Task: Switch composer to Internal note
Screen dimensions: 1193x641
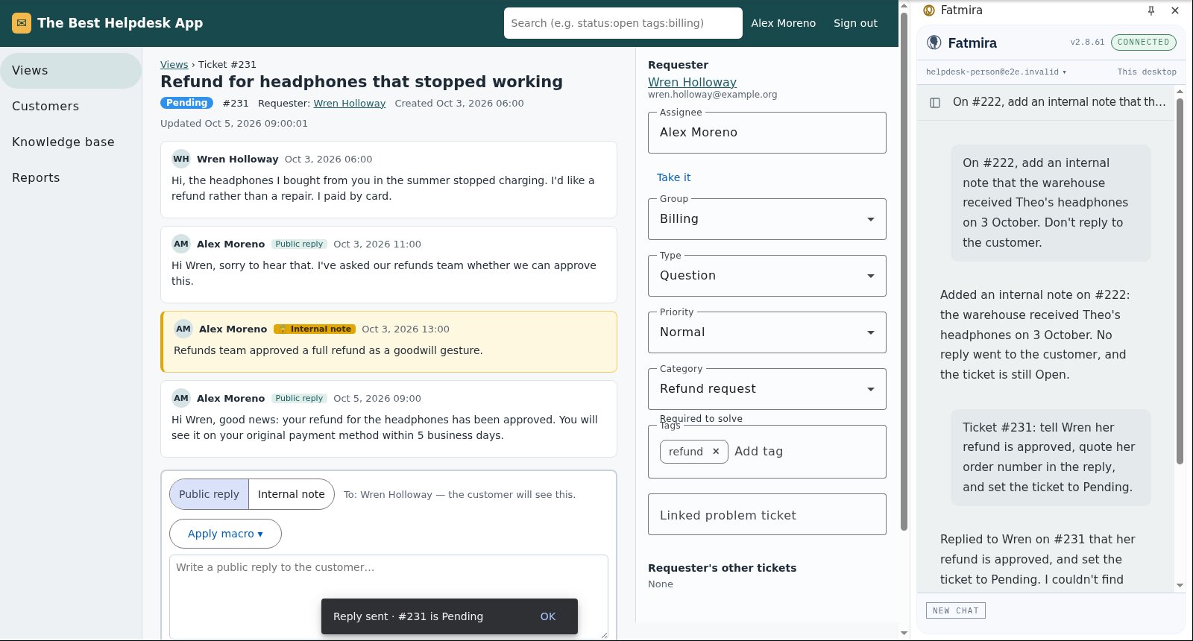Action: tap(292, 494)
